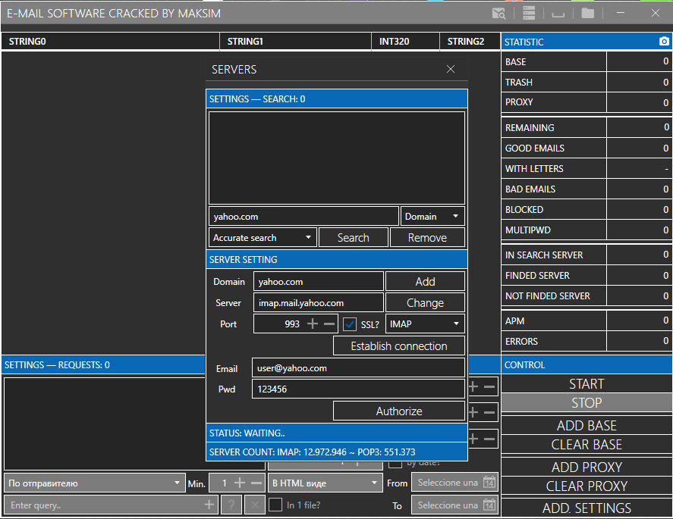The width and height of the screenshot is (673, 519).
Task: Increase the Min. value with plus
Action: click(240, 483)
